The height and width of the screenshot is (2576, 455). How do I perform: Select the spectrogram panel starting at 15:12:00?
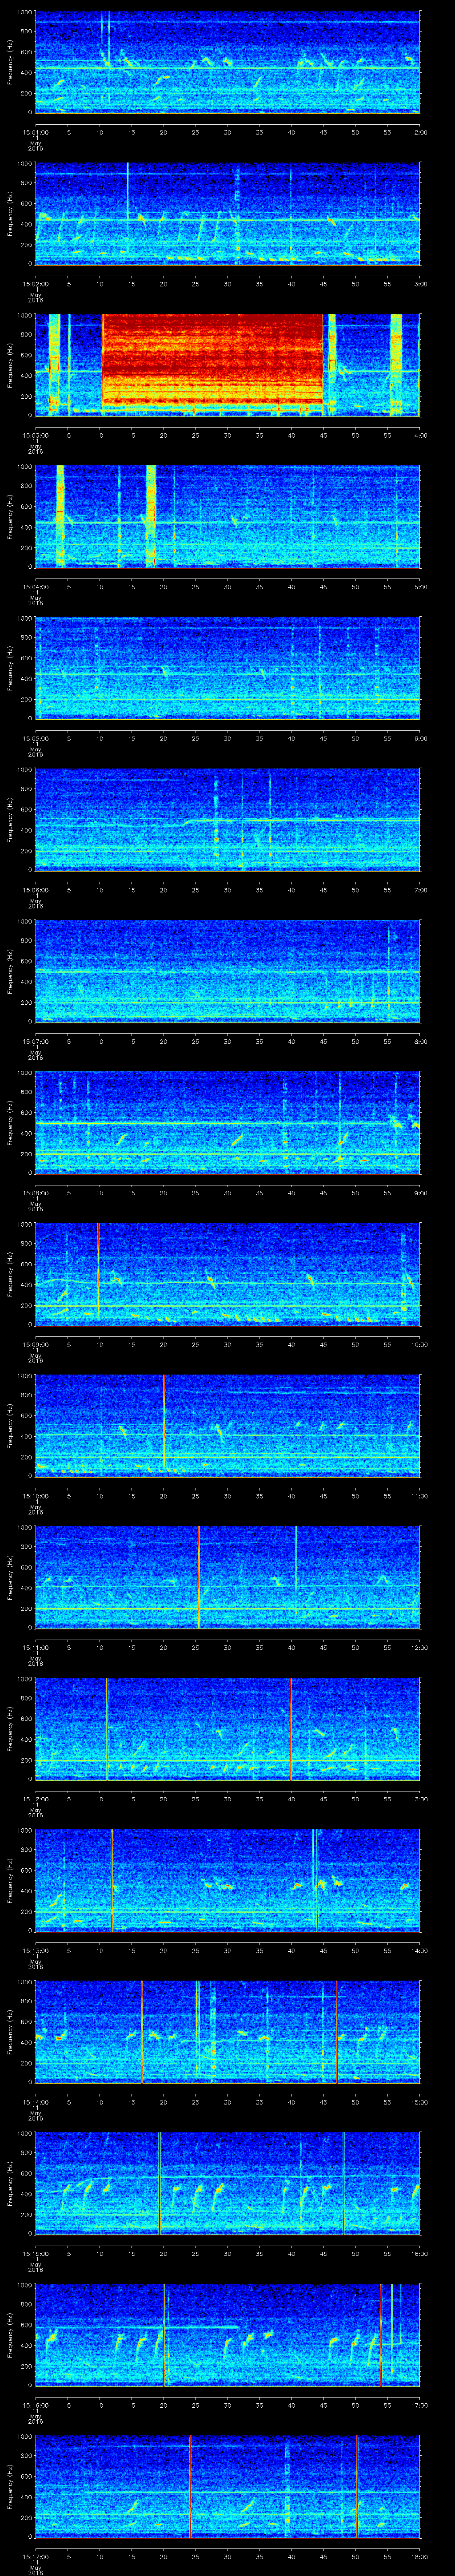tap(227, 1729)
